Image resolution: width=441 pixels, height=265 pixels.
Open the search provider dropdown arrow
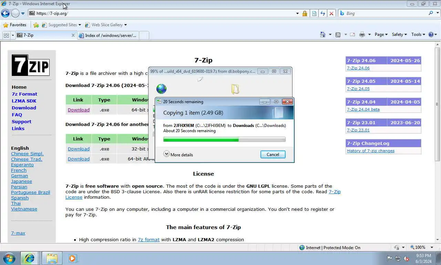tap(437, 13)
